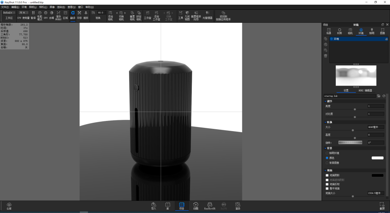Open render (渲染) in bottom bar
This screenshot has width=390, height=213.
238,206
